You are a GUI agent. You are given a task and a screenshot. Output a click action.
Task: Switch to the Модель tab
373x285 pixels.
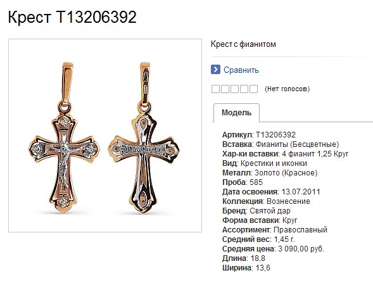click(x=236, y=113)
